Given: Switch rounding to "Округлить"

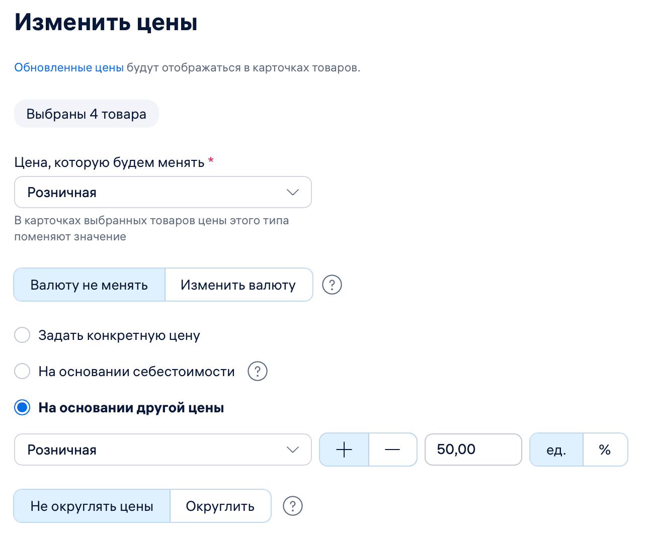Looking at the screenshot, I should pyautogui.click(x=220, y=506).
